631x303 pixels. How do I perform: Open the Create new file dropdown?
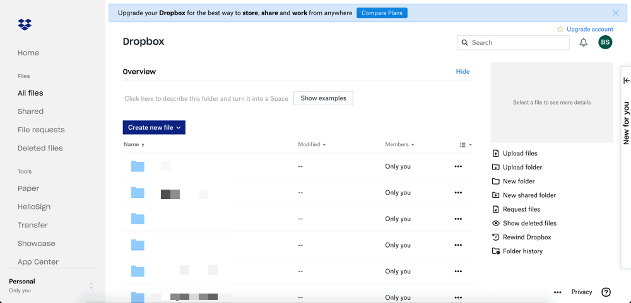click(154, 127)
